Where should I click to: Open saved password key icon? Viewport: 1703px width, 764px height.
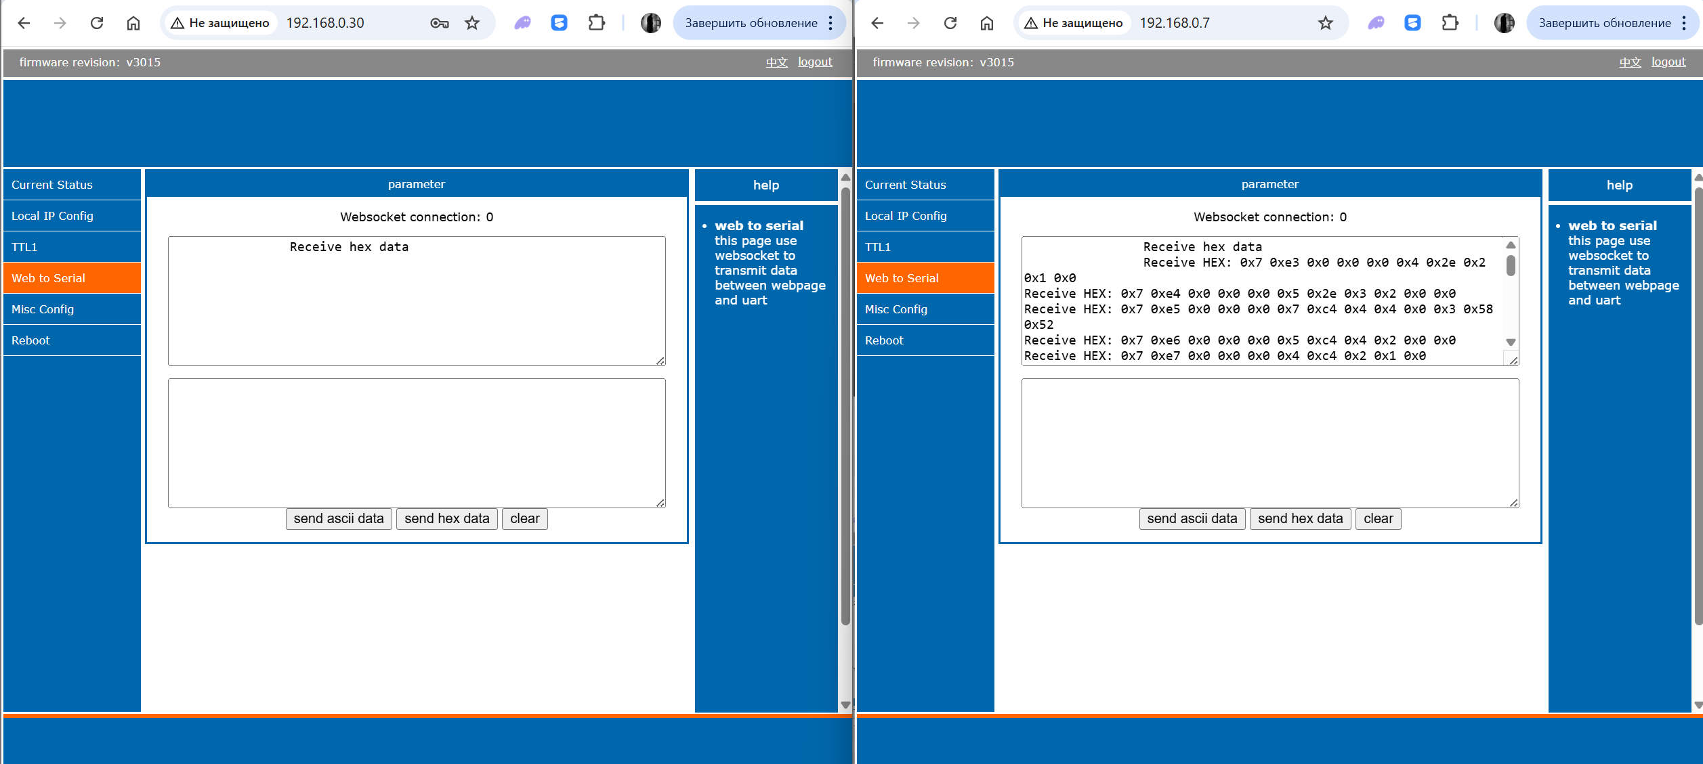pos(439,23)
